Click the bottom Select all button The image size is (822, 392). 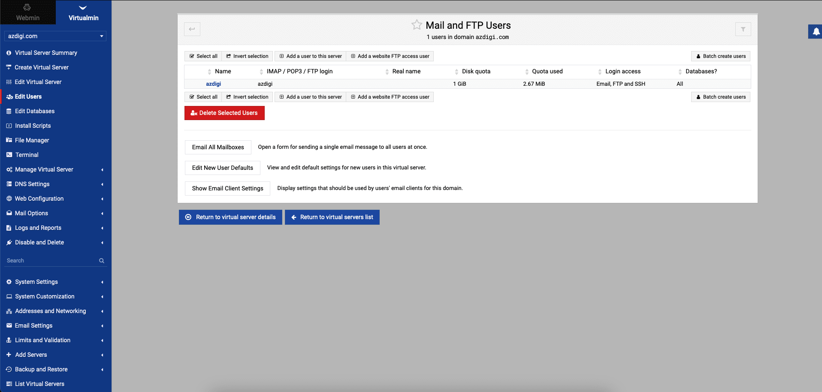[203, 97]
